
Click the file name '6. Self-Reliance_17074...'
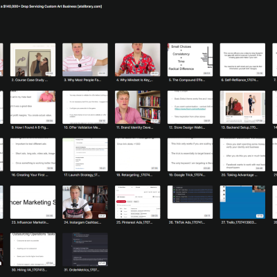click(240, 80)
